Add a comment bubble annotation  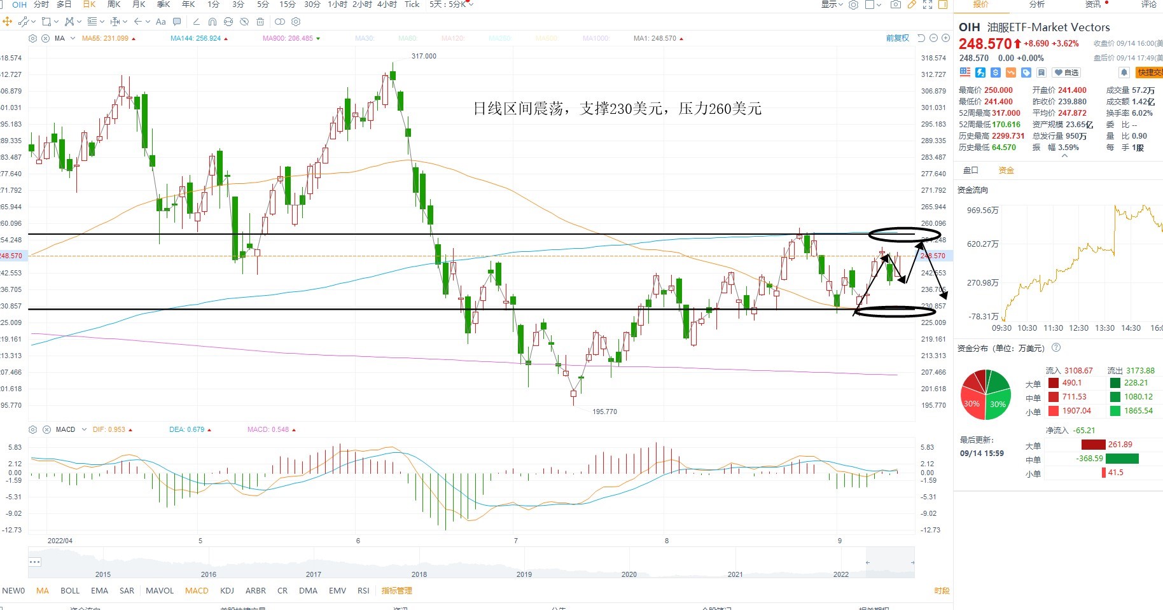point(177,22)
